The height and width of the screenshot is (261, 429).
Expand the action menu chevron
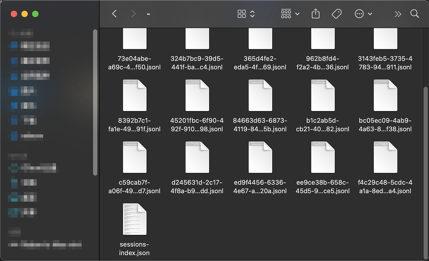point(370,14)
